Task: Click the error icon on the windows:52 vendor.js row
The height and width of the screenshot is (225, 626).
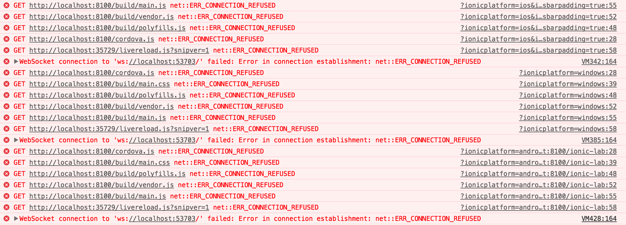Action: pos(6,106)
